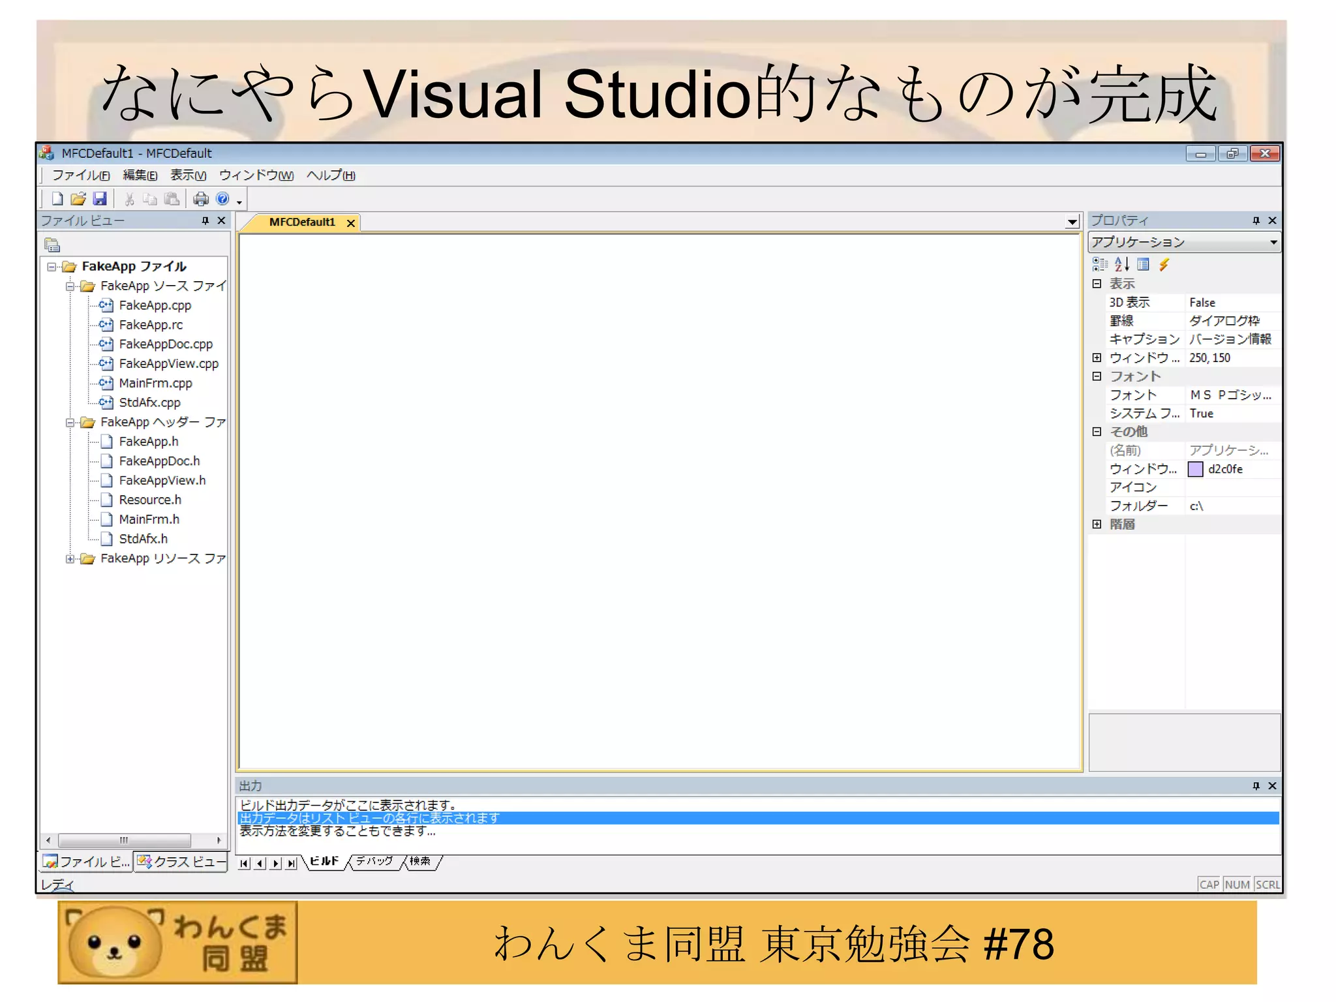
Task: Select FakeAppView.cpp in the file tree
Action: [x=168, y=364]
